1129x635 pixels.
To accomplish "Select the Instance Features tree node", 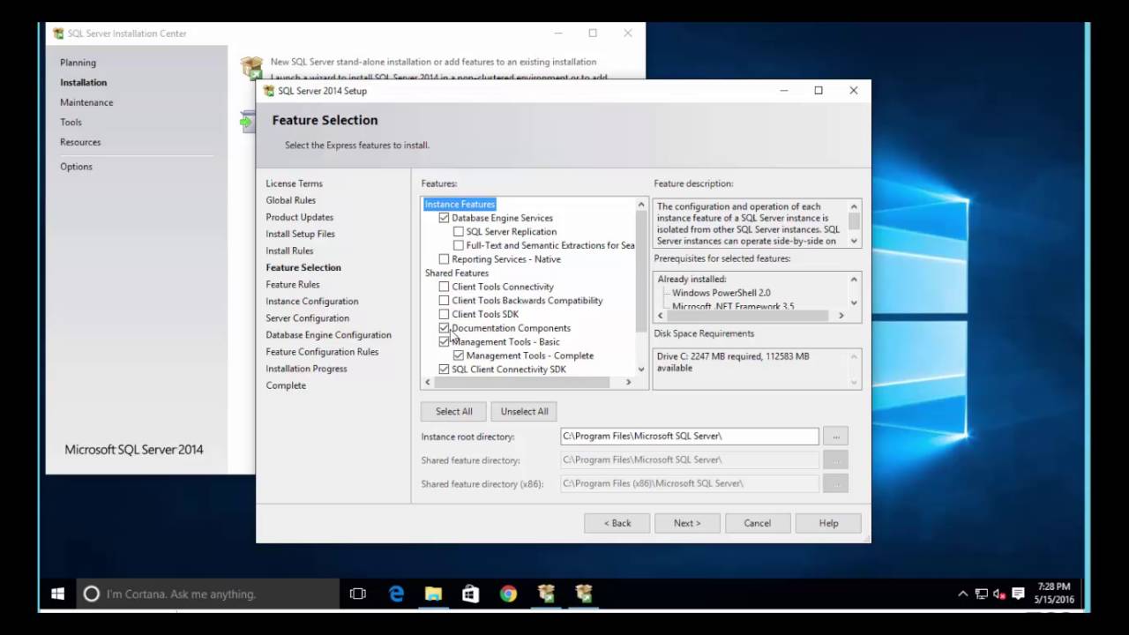I will [460, 204].
